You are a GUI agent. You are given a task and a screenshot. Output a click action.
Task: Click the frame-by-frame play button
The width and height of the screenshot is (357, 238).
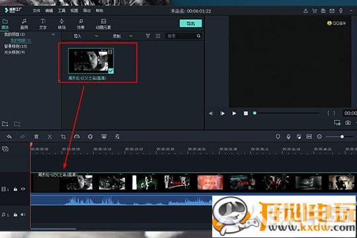[222, 113]
